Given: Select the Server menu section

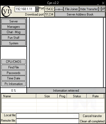Looking at the screenshot, I should pos(14,21).
